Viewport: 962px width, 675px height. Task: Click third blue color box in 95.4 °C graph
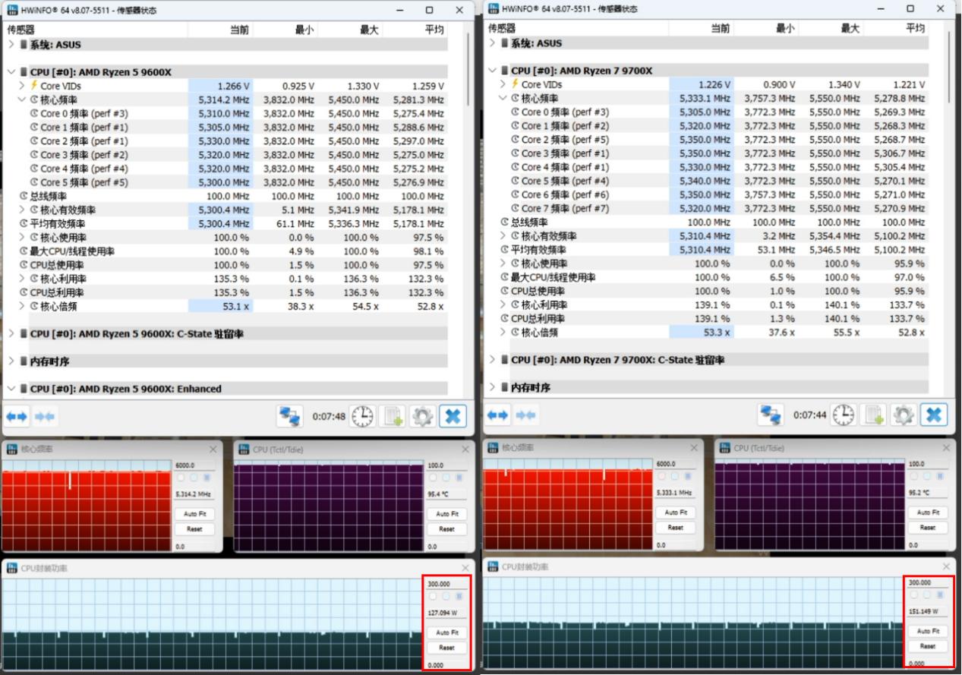(x=458, y=478)
